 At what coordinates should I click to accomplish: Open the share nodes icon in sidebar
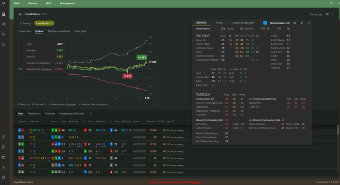tap(4, 24)
